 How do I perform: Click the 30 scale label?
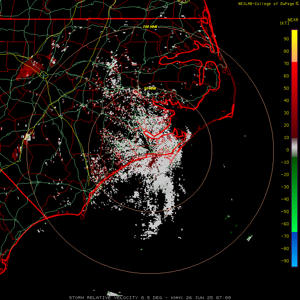[286, 113]
